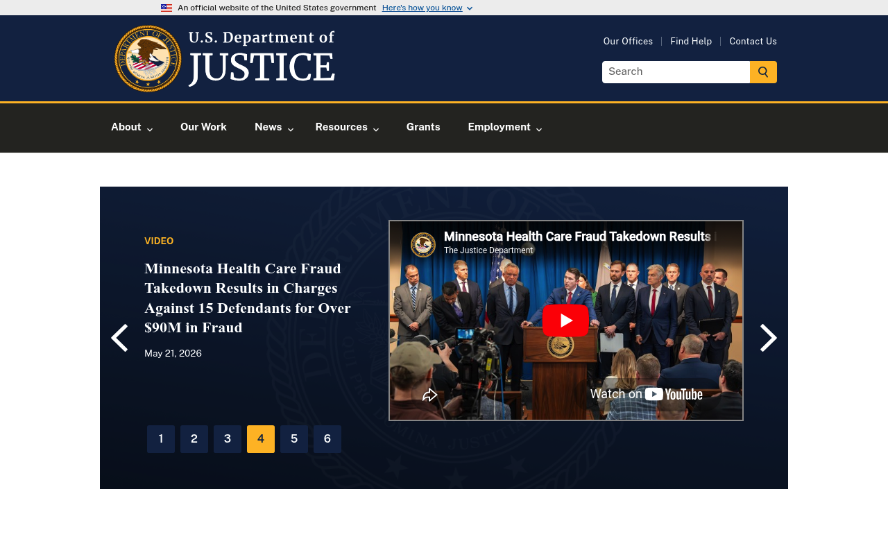Viewport: 888px width, 555px height.
Task: Click the 'May 21, 2026' date text
Action: coord(173,354)
